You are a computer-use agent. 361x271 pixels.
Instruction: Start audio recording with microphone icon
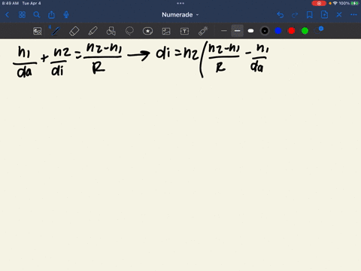(66, 15)
